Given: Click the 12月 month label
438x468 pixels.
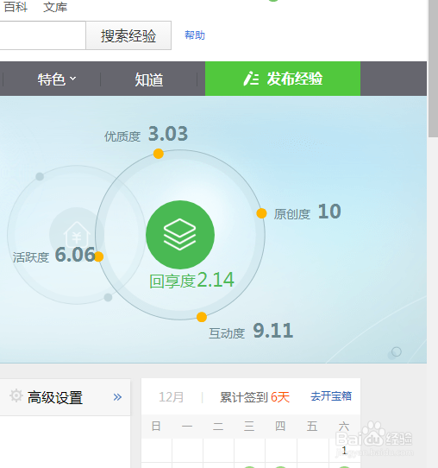Looking at the screenshot, I should point(171,397).
